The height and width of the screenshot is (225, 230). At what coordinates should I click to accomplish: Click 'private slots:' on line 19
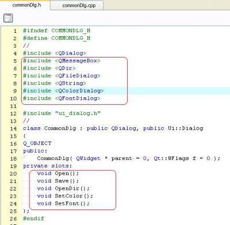pos(47,166)
